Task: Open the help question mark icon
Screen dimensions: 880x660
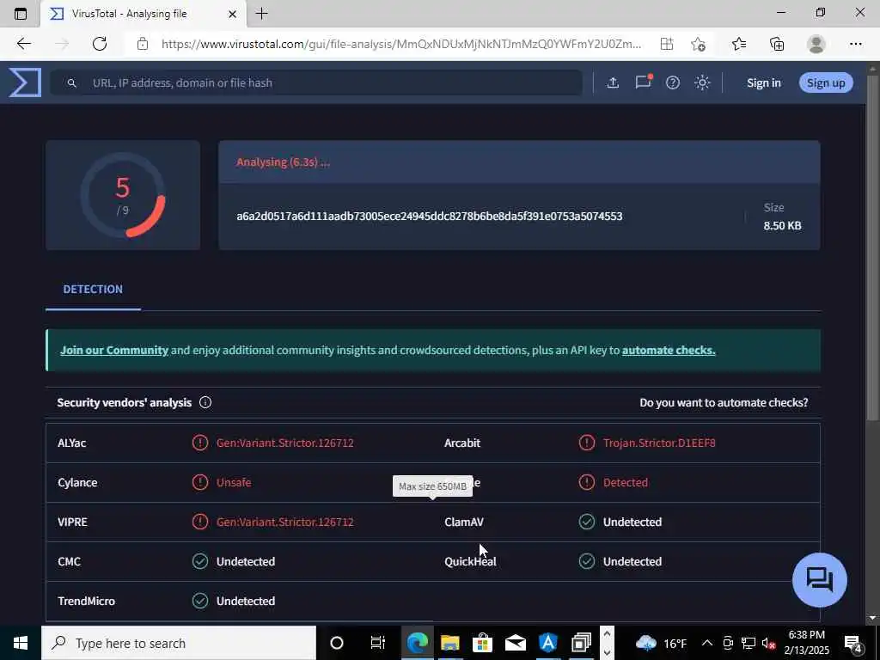Action: tap(672, 83)
